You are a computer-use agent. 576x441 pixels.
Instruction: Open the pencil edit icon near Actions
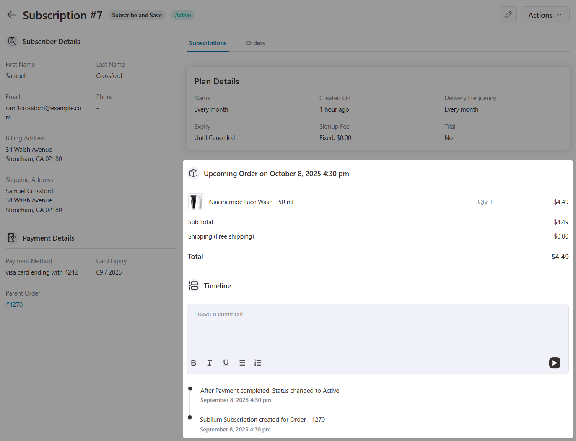(508, 15)
